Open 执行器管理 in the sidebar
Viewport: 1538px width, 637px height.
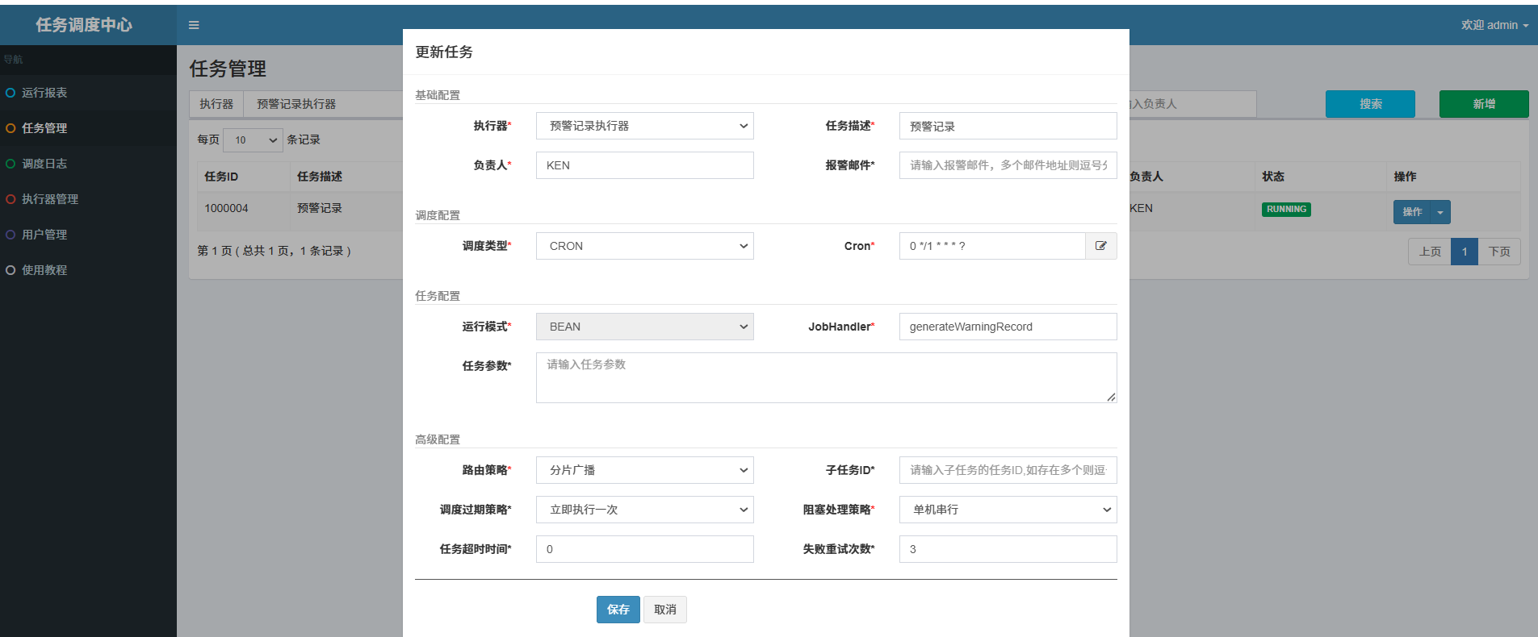click(x=88, y=199)
